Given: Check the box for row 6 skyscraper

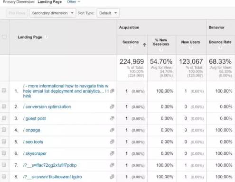Looking at the screenshot, I should 4,153.
